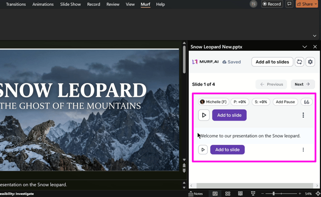Toggle the Notes pane
Image resolution: width=321 pixels, height=197 pixels.
pyautogui.click(x=195, y=194)
